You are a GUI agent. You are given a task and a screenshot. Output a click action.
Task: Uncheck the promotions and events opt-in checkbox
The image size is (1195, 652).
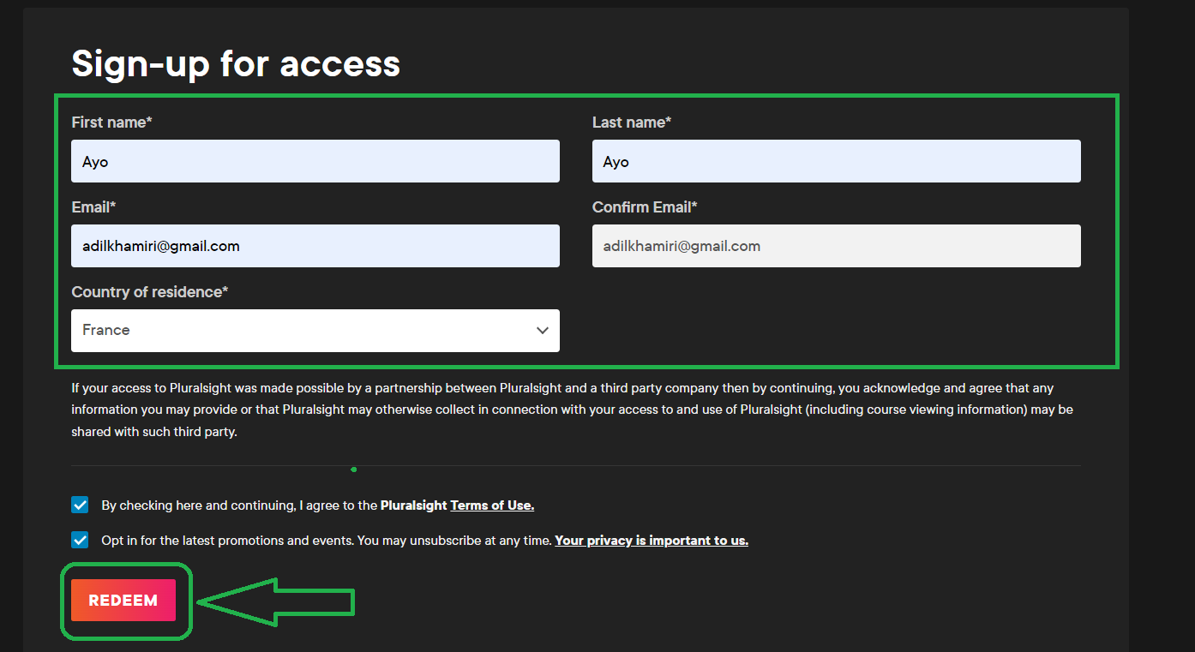pyautogui.click(x=80, y=540)
